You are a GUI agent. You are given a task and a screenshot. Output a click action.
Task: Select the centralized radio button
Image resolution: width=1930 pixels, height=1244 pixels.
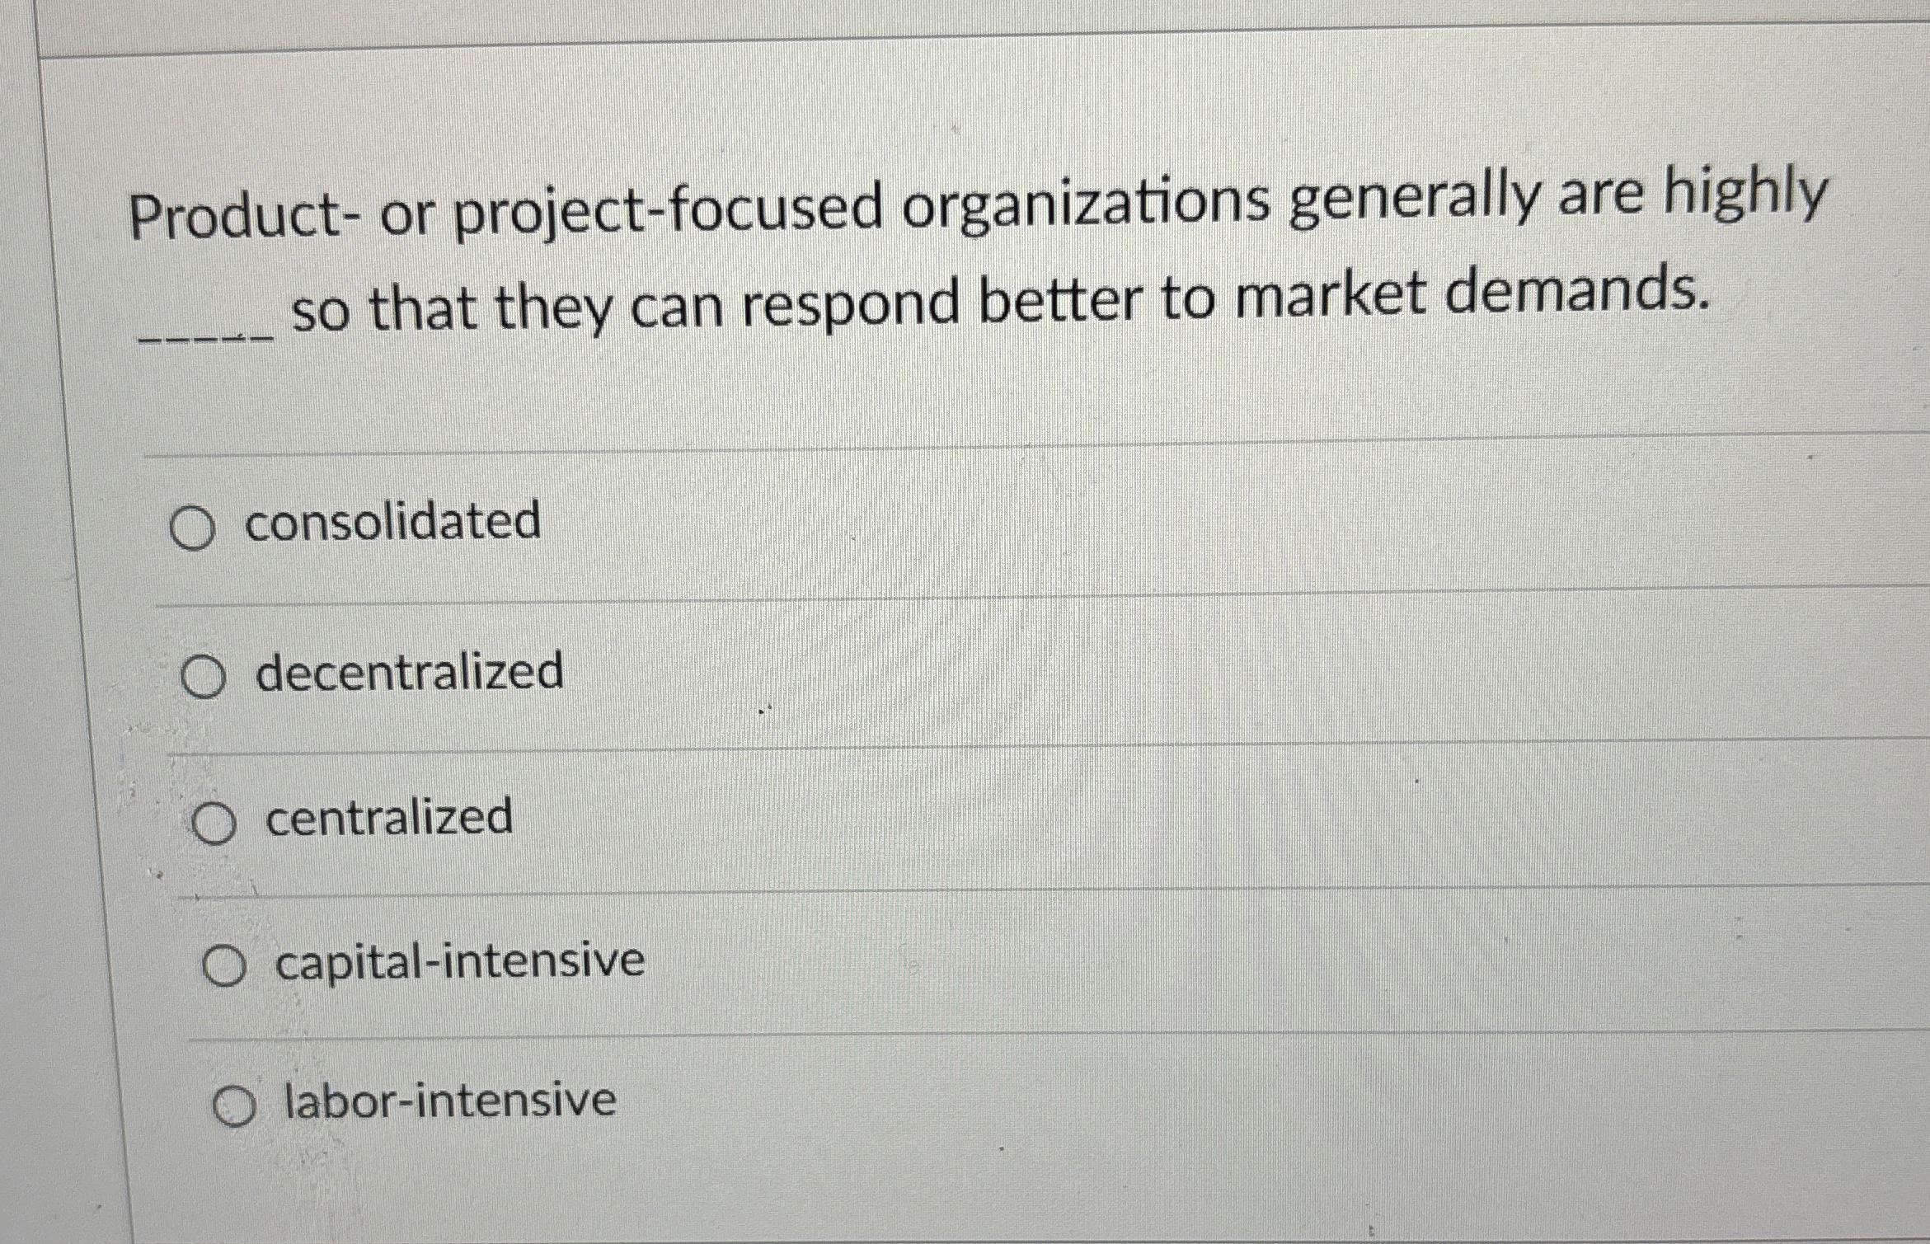[x=216, y=821]
